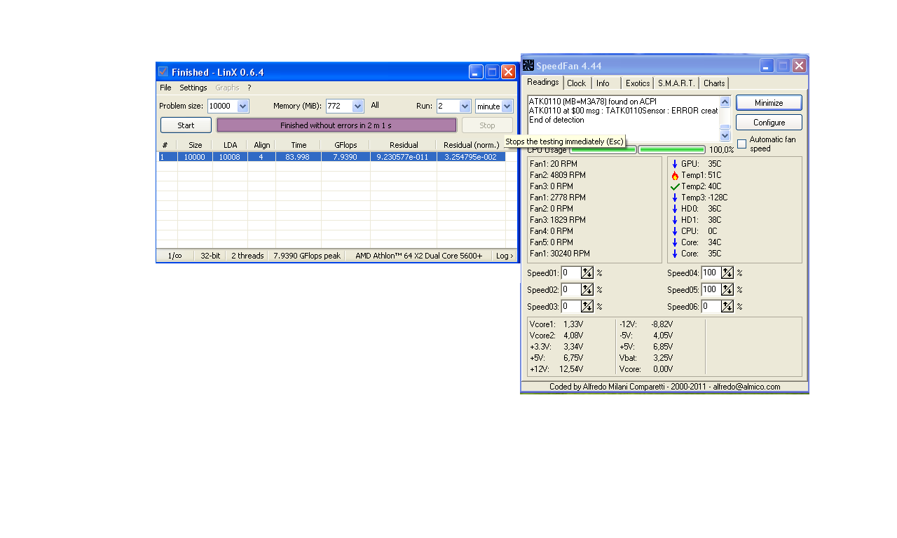Click the 7.9390 GFlops peak status entry
The height and width of the screenshot is (538, 897).
pos(307,256)
